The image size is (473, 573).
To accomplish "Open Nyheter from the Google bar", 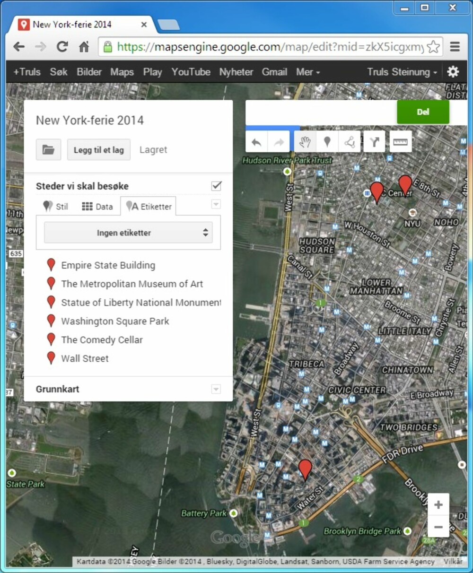I will [236, 72].
